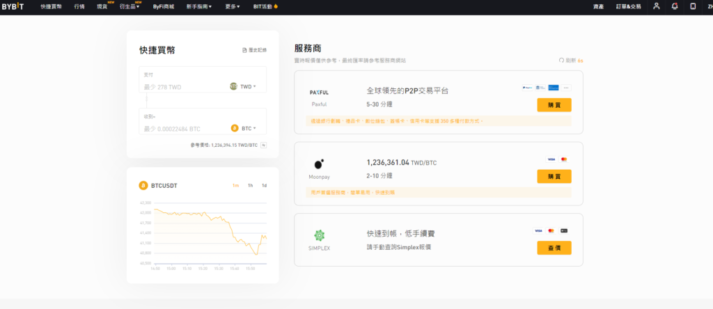Click the Moonpay rate 1,236,361.04 TWD/BTC
Screen dimensions: 713x309
click(402, 162)
